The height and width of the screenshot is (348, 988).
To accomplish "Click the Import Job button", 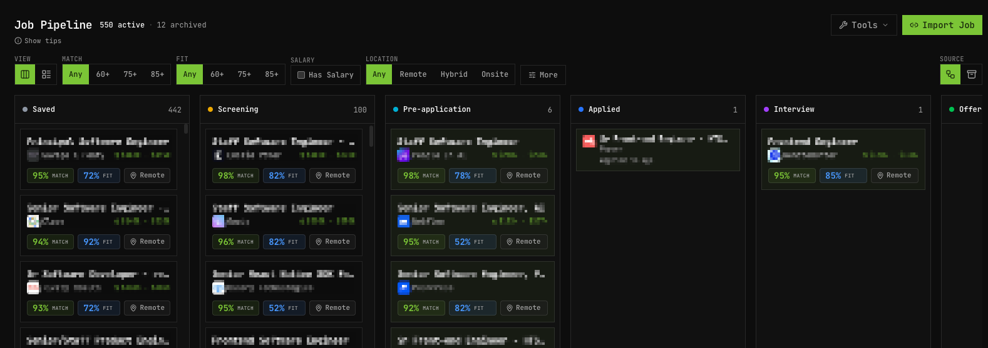I will [x=942, y=25].
